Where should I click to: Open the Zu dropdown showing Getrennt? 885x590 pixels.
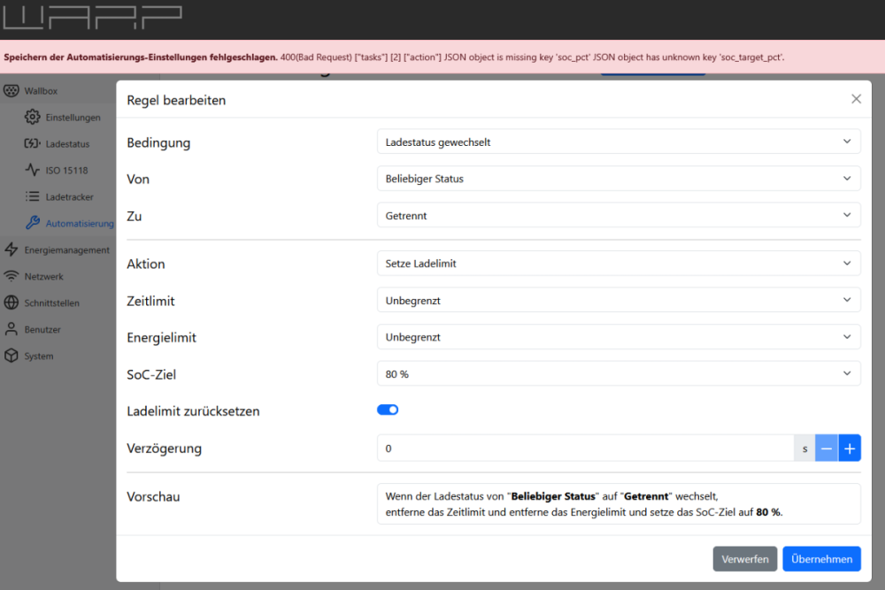click(619, 215)
